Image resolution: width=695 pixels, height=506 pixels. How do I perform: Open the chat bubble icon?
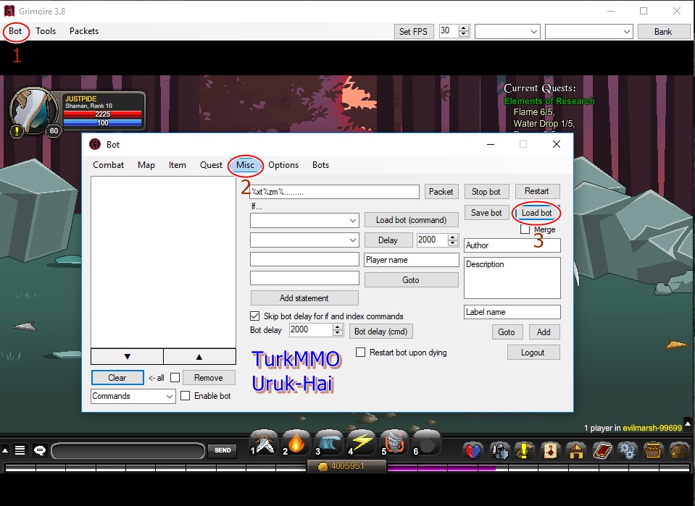point(40,450)
